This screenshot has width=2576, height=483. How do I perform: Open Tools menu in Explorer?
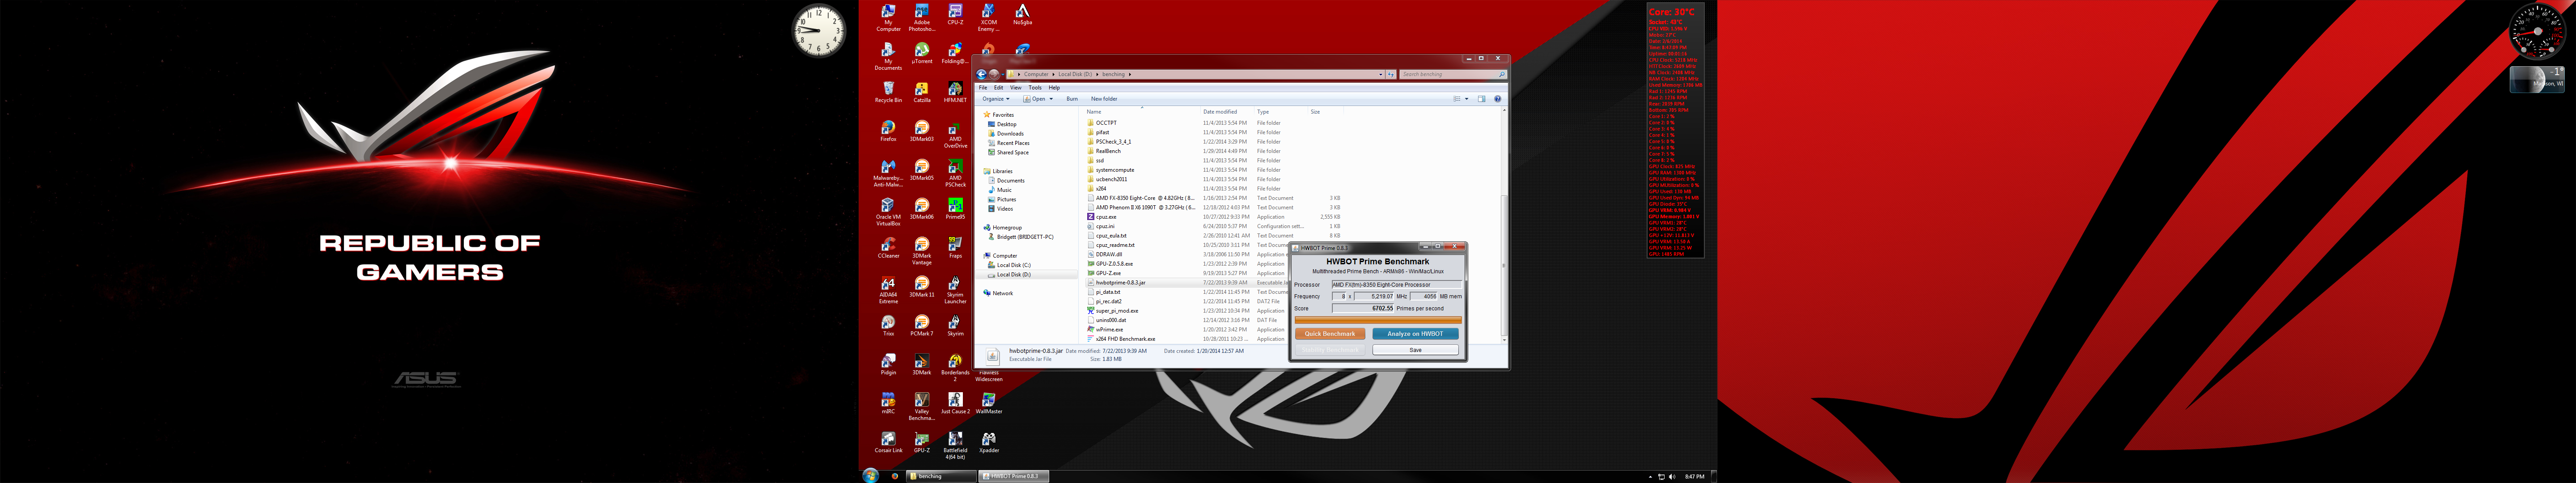pos(1035,88)
